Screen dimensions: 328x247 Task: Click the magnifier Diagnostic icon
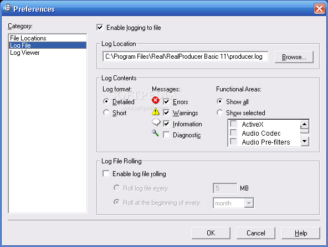155,133
